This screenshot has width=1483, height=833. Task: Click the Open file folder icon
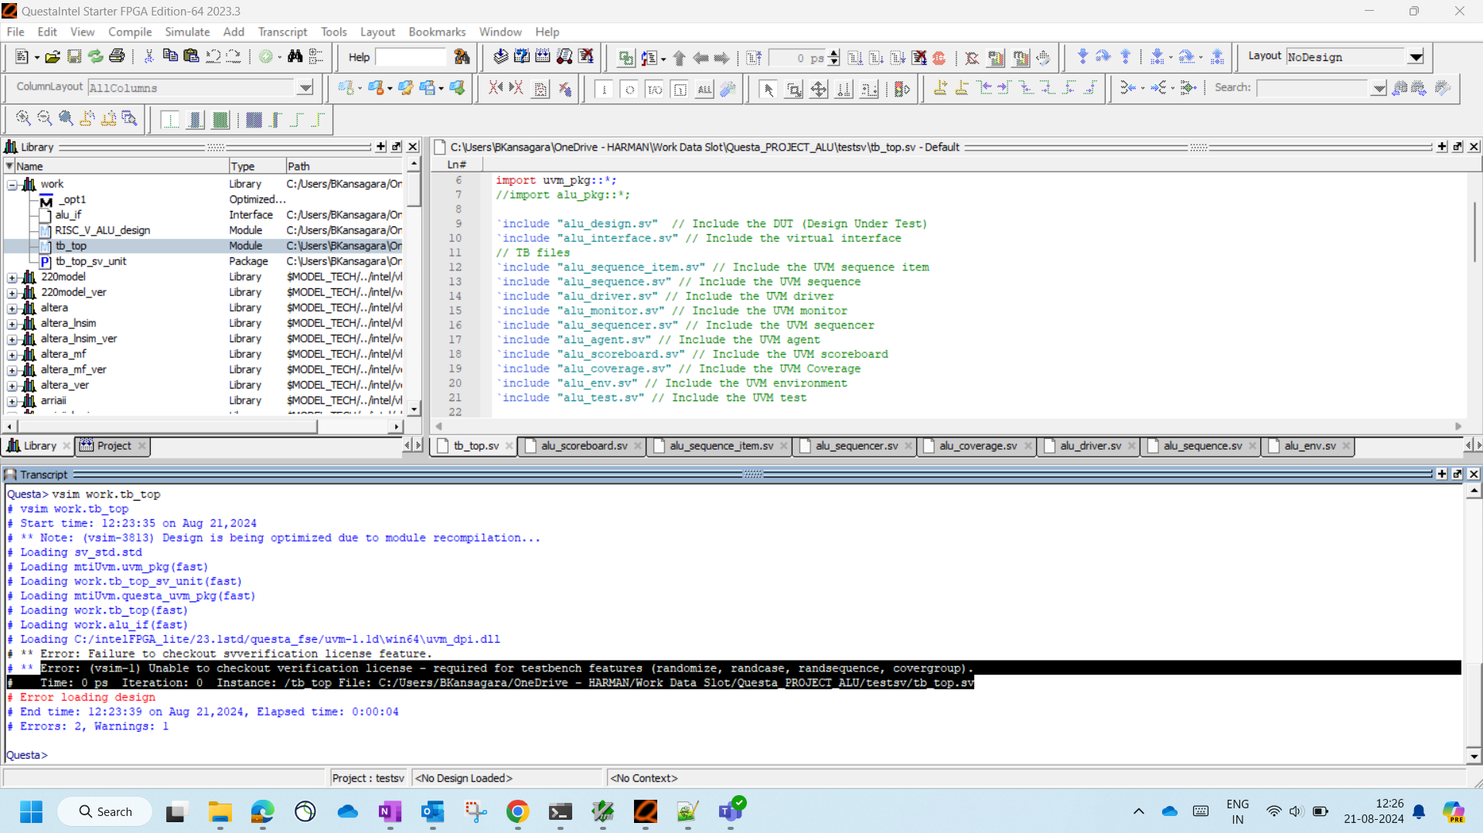pos(53,57)
